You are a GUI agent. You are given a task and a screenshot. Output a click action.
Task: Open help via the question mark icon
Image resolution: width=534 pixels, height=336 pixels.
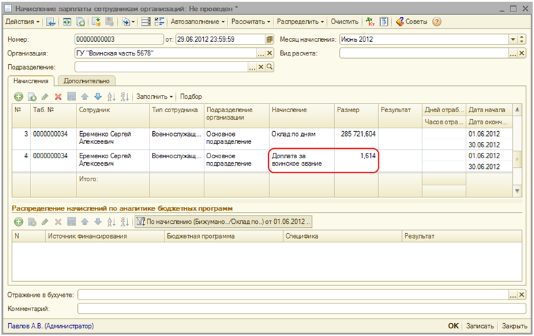click(437, 22)
